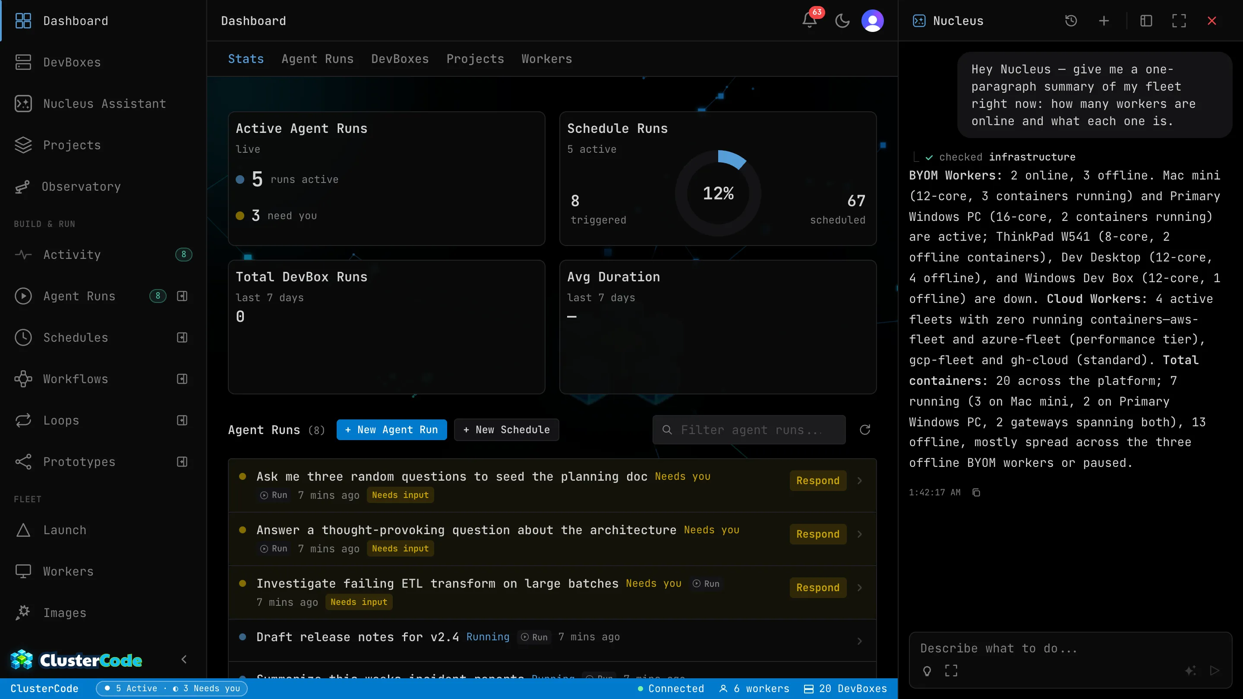
Task: Switch to the Projects tab
Action: (475, 59)
